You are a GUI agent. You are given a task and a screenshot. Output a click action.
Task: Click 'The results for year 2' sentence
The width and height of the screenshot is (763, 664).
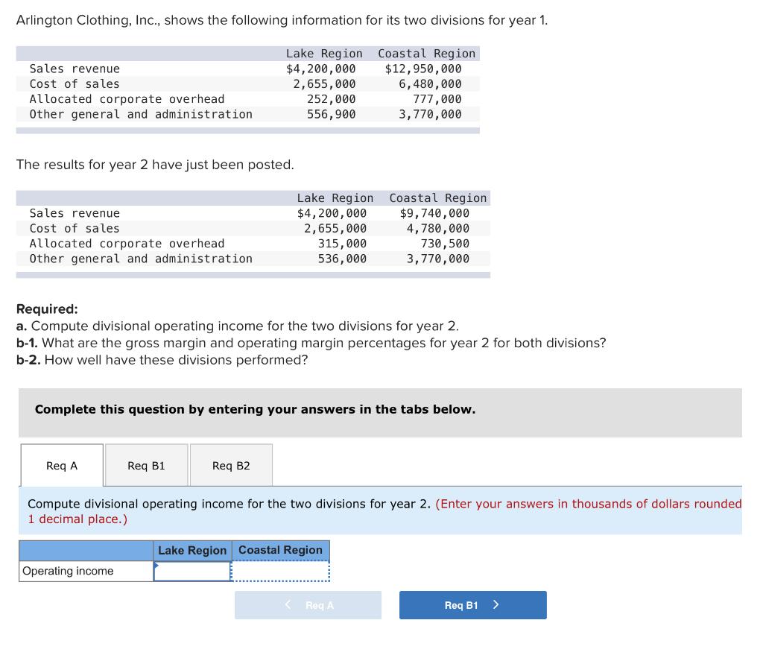click(155, 165)
